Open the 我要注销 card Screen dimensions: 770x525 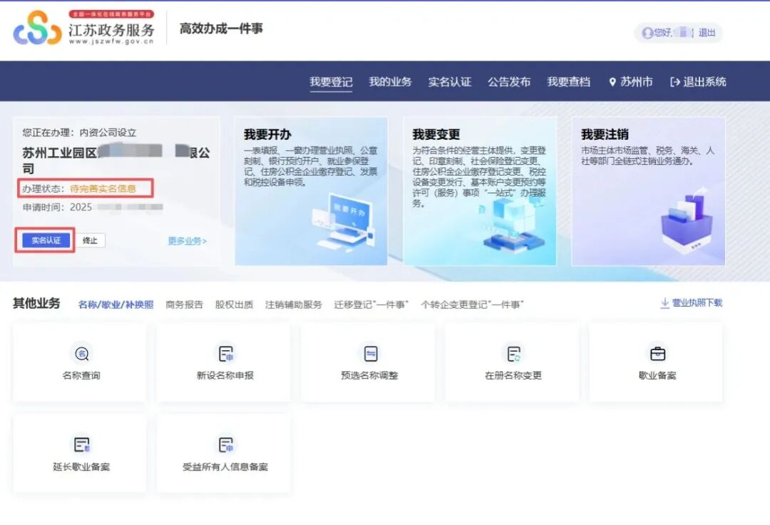pos(648,191)
